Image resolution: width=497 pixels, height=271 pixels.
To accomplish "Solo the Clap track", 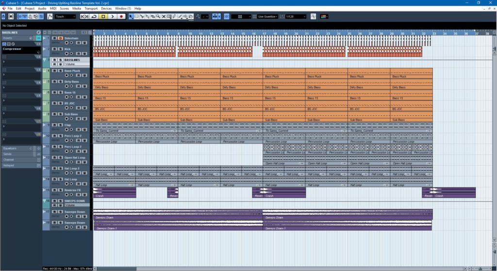I will coord(60,125).
